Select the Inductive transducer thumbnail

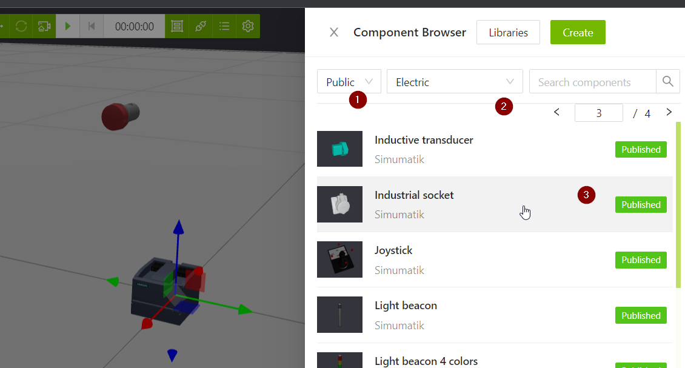click(x=340, y=149)
